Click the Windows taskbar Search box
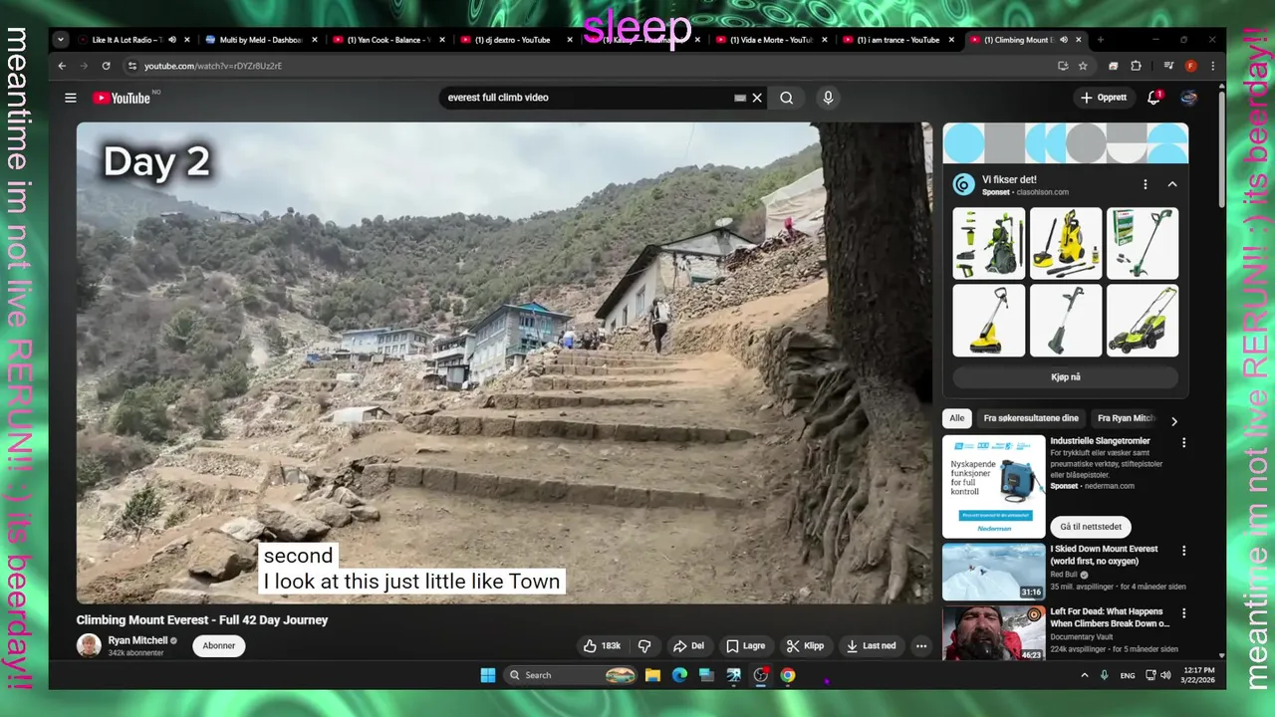Screen dimensions: 1275x717 [570, 675]
